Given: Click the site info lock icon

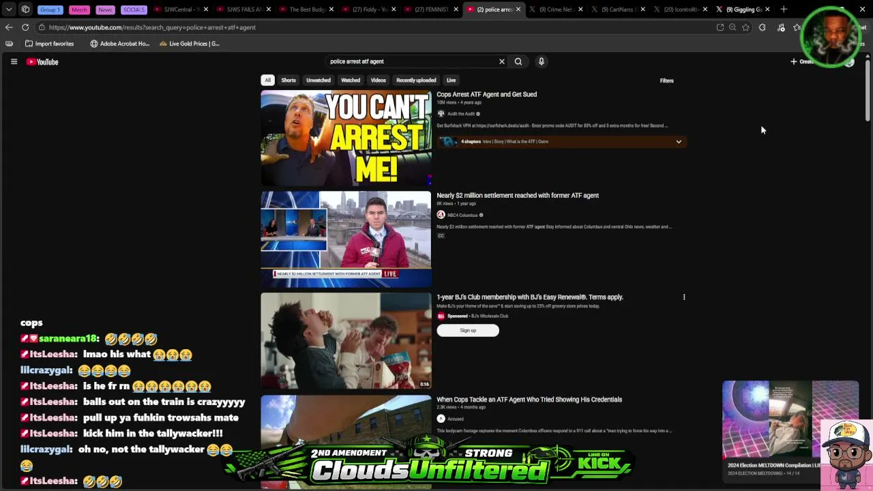Looking at the screenshot, I should coord(42,27).
